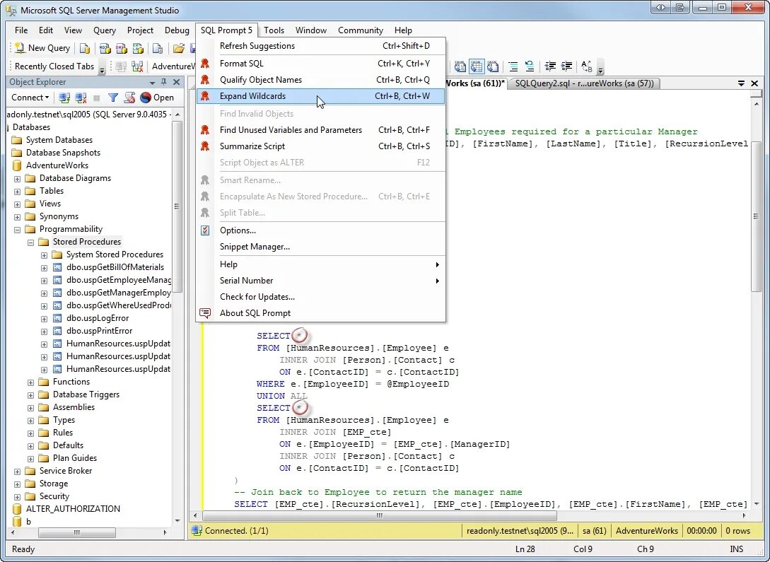Click Check for Updates... menu entry
This screenshot has height=562, width=770.
click(321, 296)
